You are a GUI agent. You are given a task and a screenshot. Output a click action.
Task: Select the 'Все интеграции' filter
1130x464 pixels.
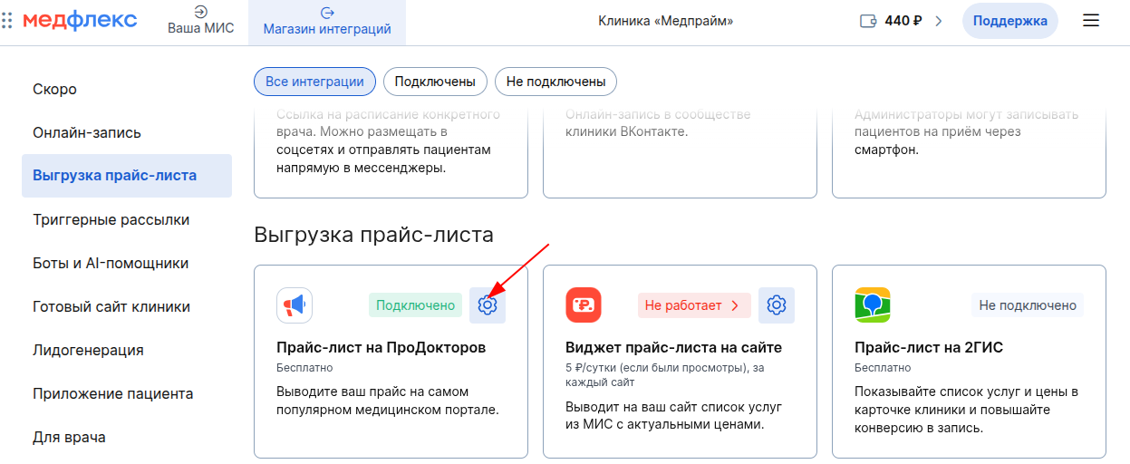[314, 82]
